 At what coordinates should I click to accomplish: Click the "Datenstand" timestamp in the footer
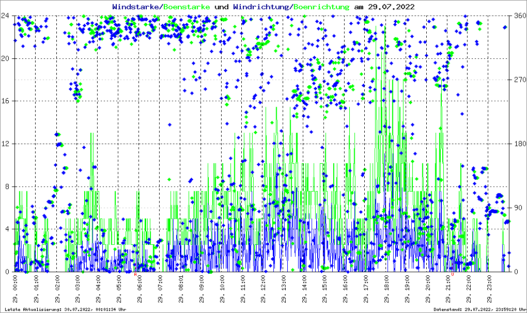tap(478, 309)
